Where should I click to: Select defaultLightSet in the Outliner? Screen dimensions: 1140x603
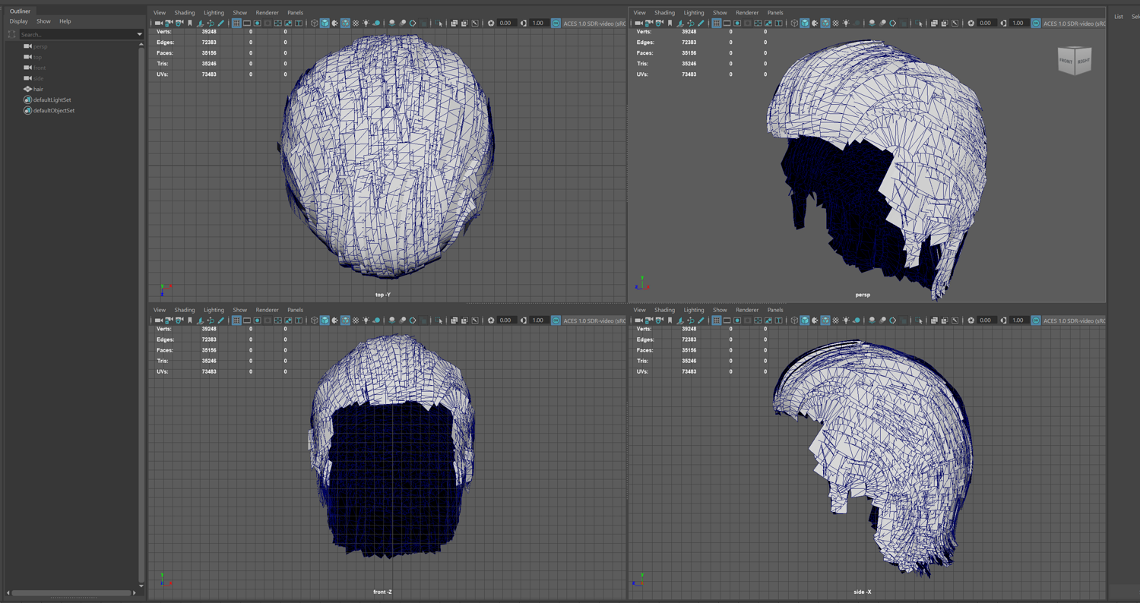click(52, 99)
